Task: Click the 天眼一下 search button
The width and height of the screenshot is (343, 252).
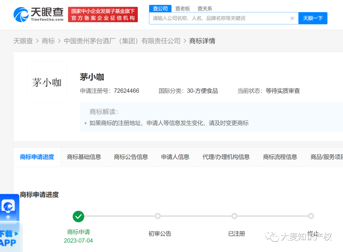Action: coord(313,18)
